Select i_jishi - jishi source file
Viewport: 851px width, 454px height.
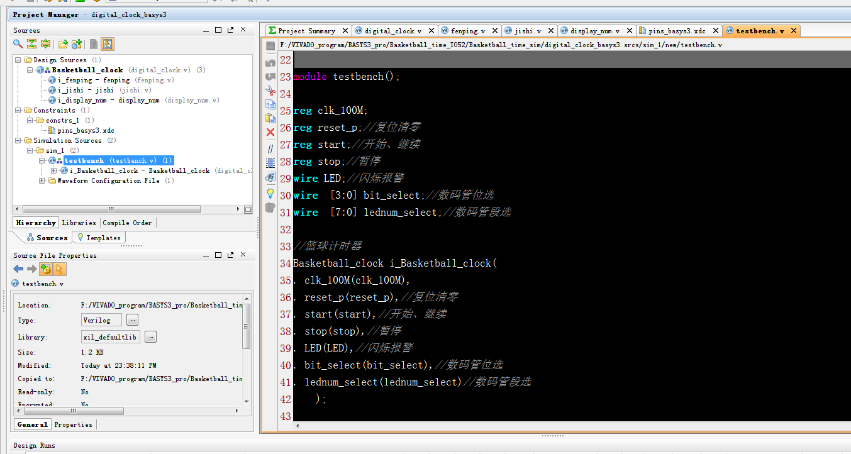100,91
